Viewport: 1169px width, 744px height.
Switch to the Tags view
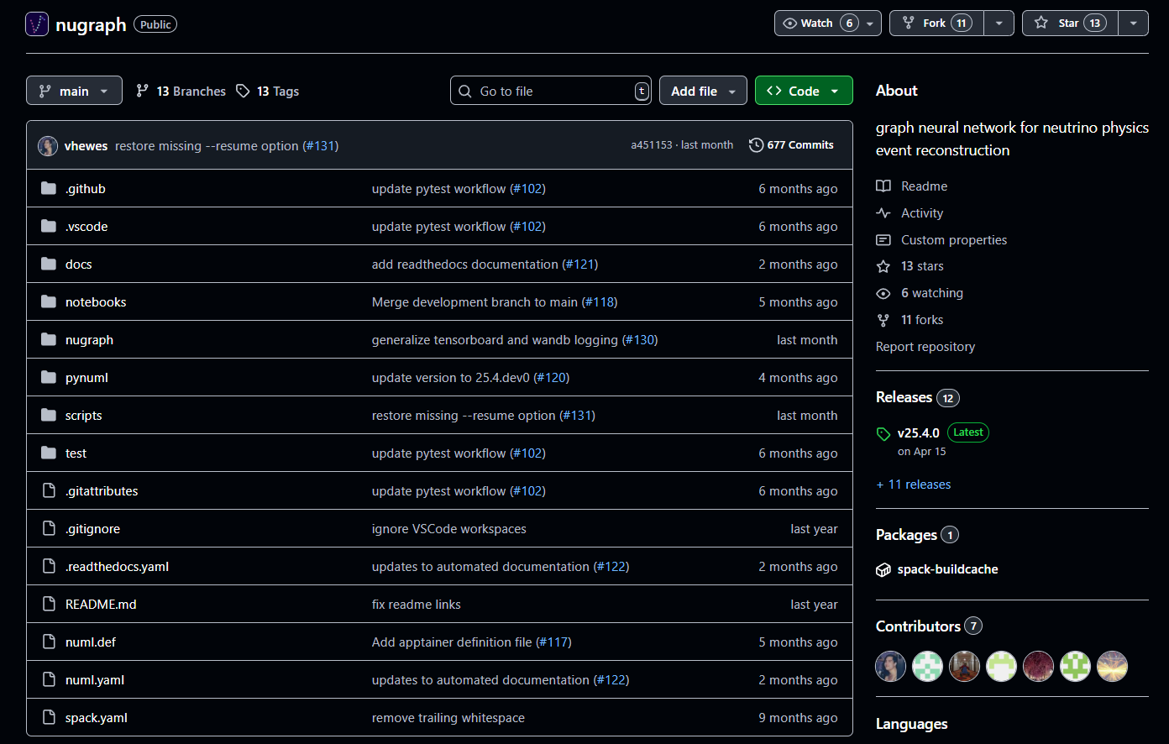(x=266, y=91)
